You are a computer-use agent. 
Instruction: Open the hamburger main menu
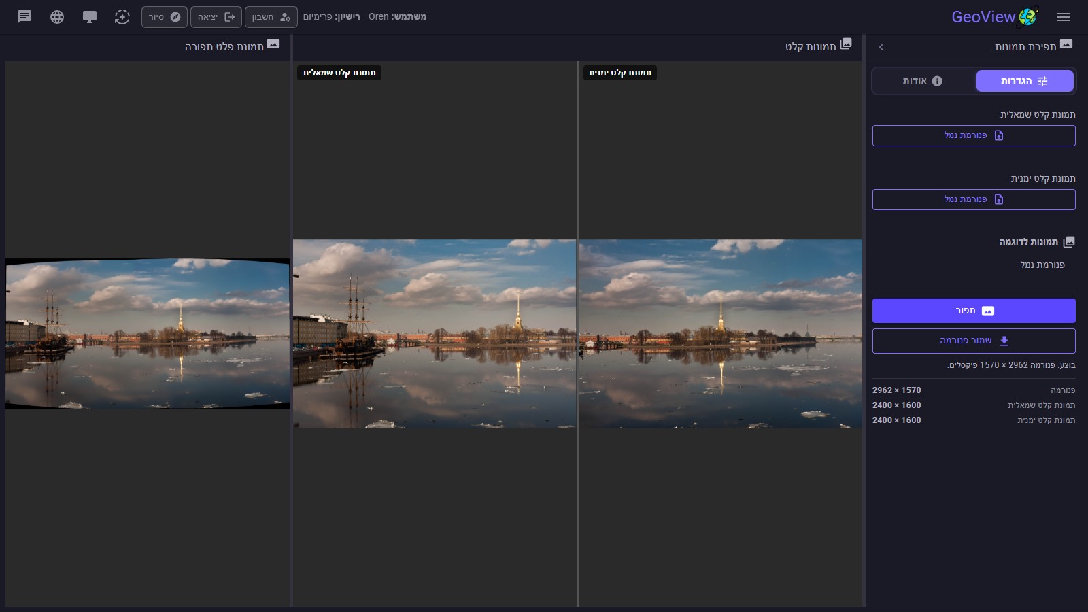click(1064, 17)
